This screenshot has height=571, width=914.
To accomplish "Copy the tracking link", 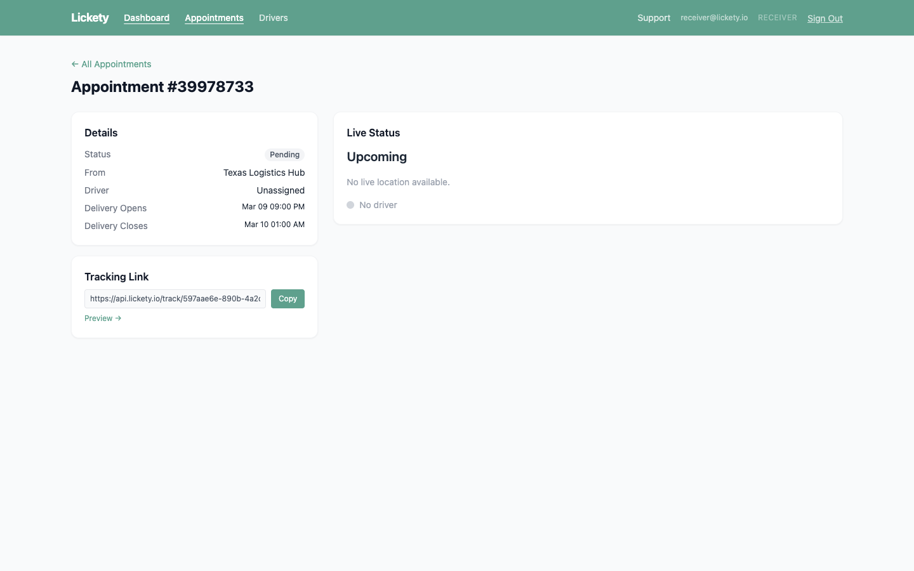I will tap(288, 299).
